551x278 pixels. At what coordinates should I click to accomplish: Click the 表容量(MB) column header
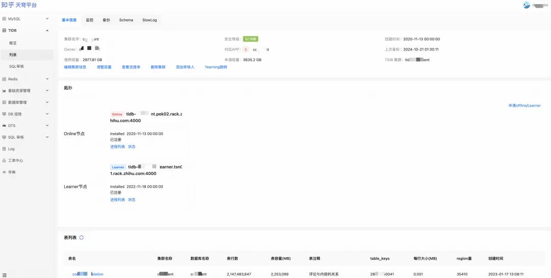[x=281, y=258]
